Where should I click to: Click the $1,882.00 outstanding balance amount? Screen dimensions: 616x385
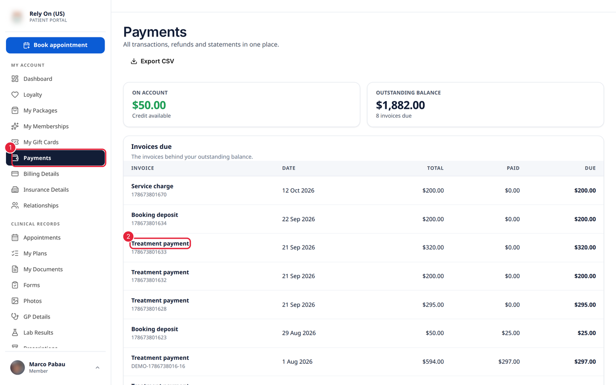tap(400, 105)
